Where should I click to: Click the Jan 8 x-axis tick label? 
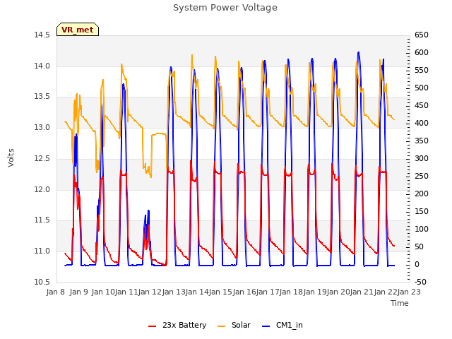point(56,292)
